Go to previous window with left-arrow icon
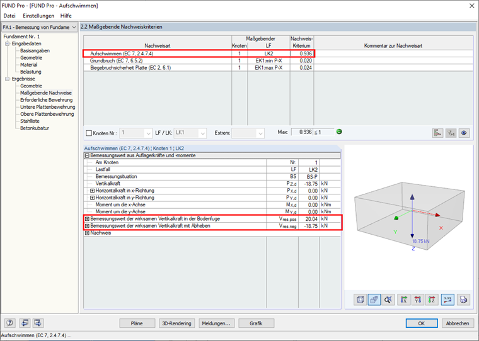 (25, 323)
